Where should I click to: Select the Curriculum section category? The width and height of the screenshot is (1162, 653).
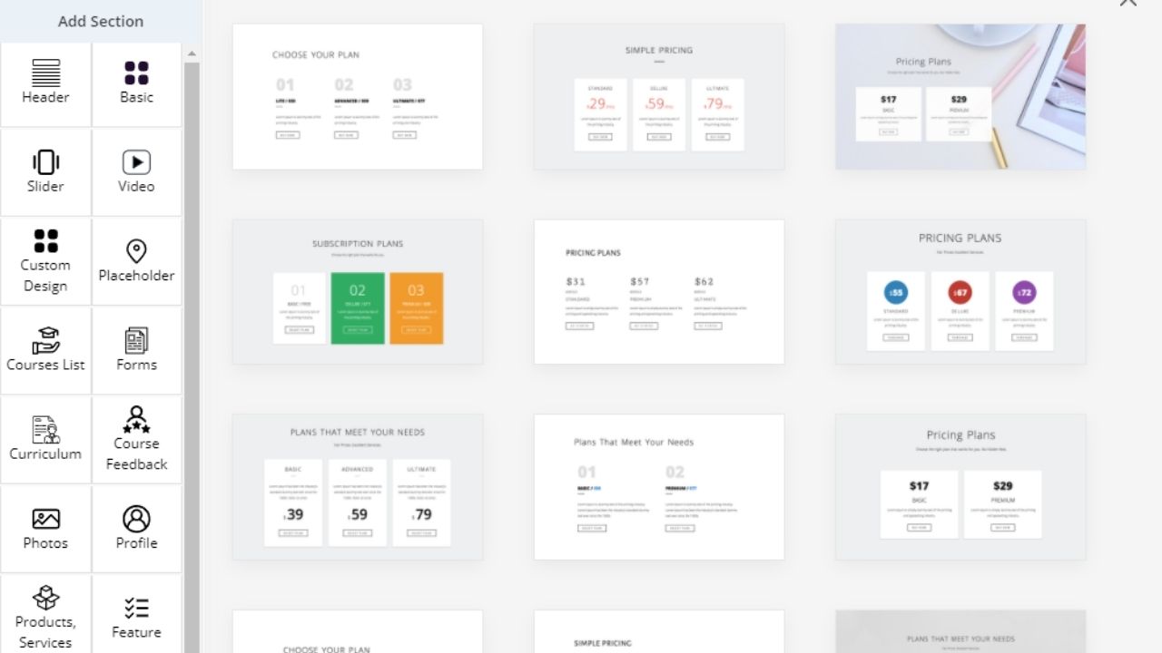pyautogui.click(x=45, y=439)
